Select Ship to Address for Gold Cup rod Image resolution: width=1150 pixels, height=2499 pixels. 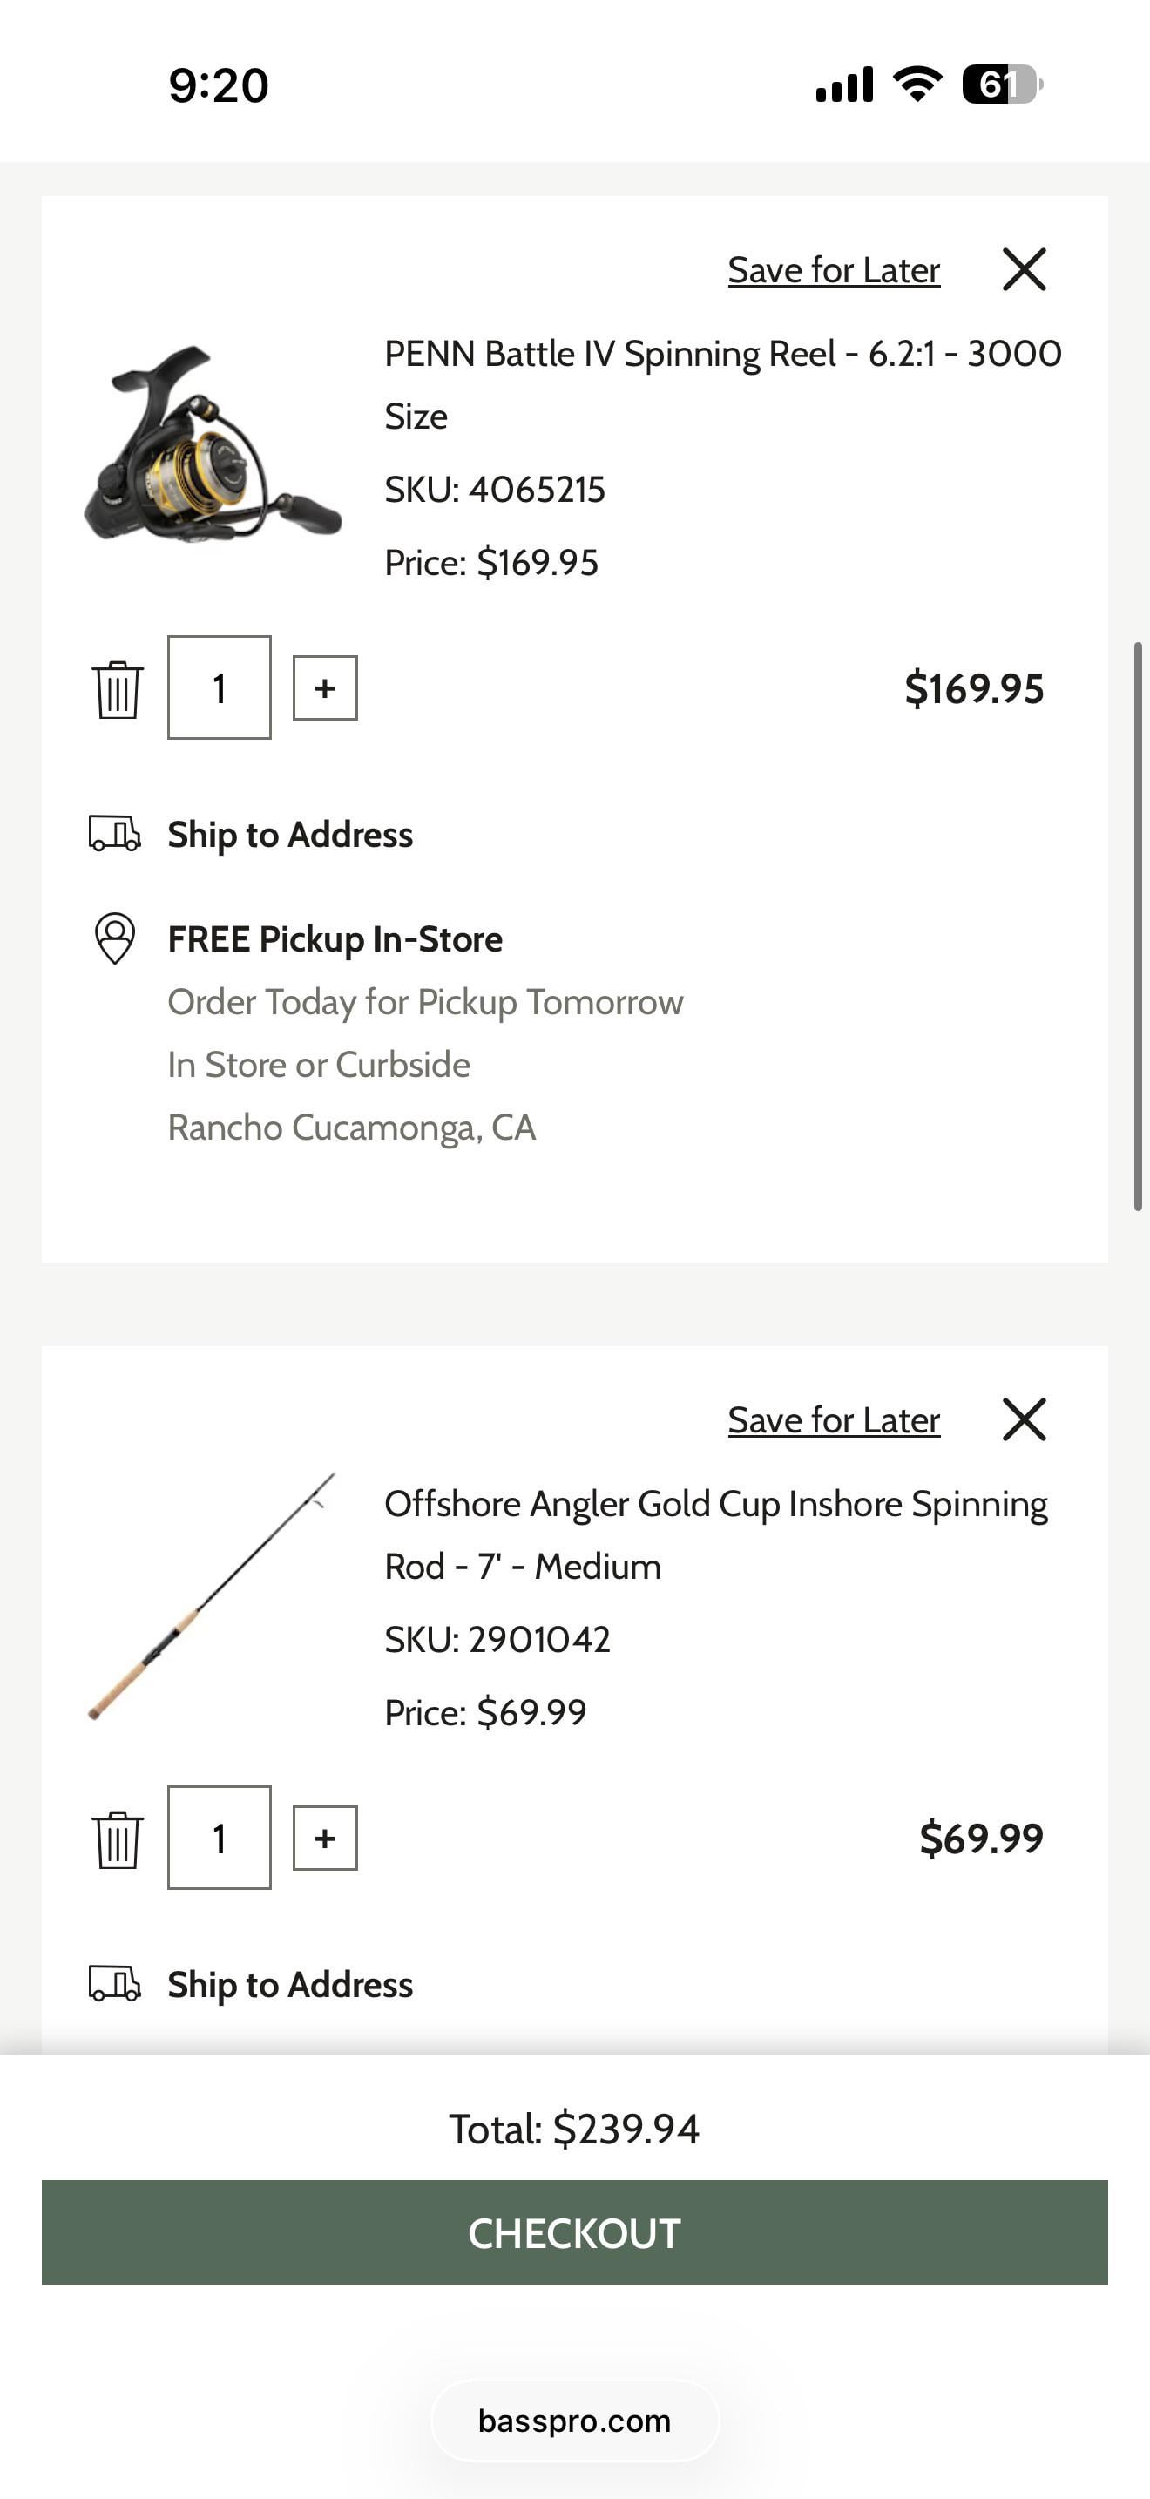(x=290, y=1985)
